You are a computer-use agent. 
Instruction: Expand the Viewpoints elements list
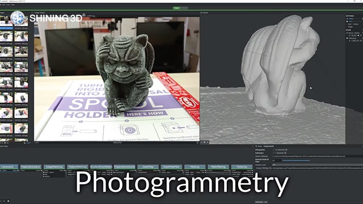point(273,150)
